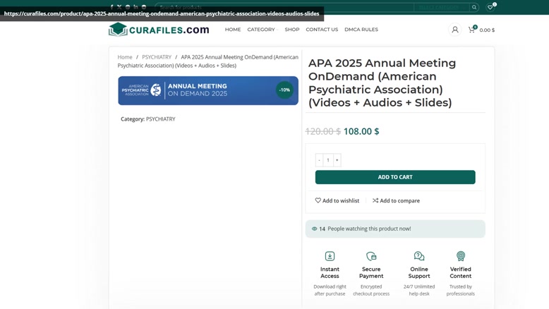Open the X social media icon

click(x=119, y=7)
